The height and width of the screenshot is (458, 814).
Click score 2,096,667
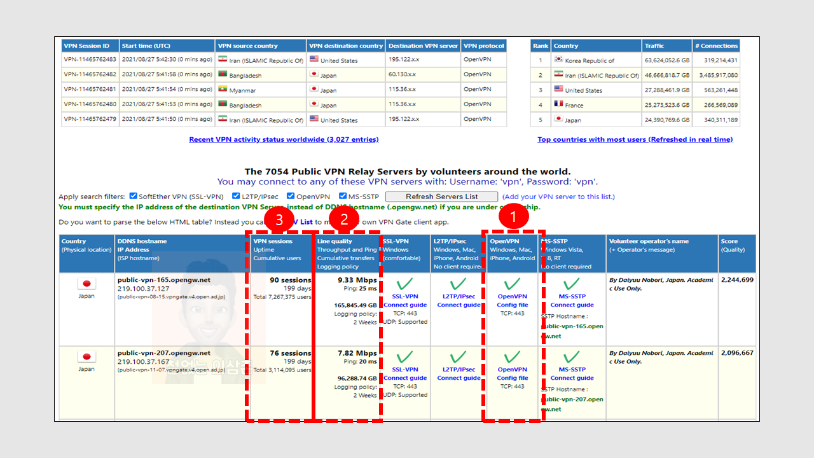[x=737, y=353]
